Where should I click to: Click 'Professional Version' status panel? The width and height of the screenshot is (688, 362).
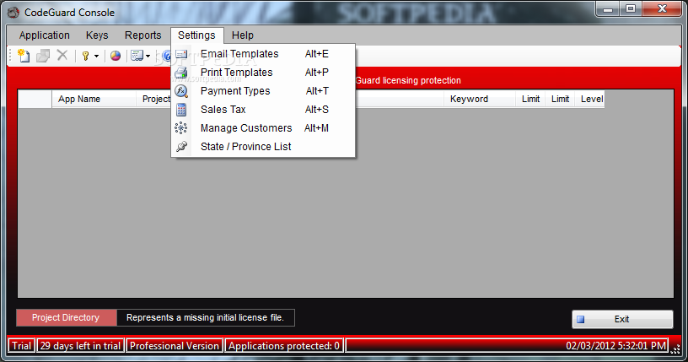click(x=175, y=346)
